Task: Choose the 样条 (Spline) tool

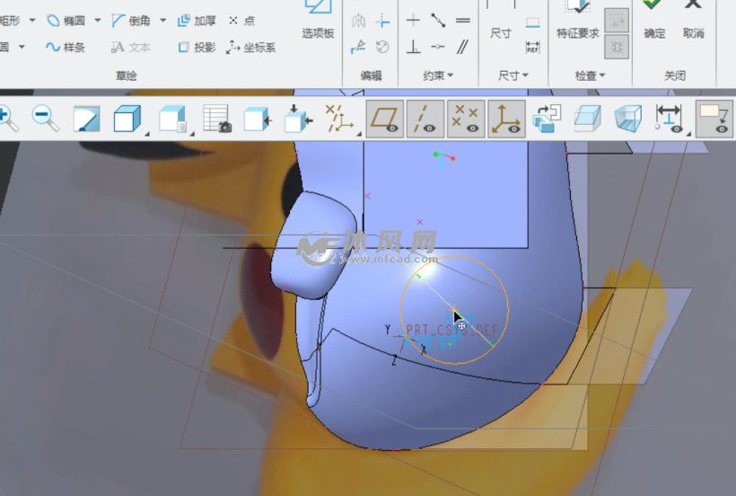Action: (66, 47)
